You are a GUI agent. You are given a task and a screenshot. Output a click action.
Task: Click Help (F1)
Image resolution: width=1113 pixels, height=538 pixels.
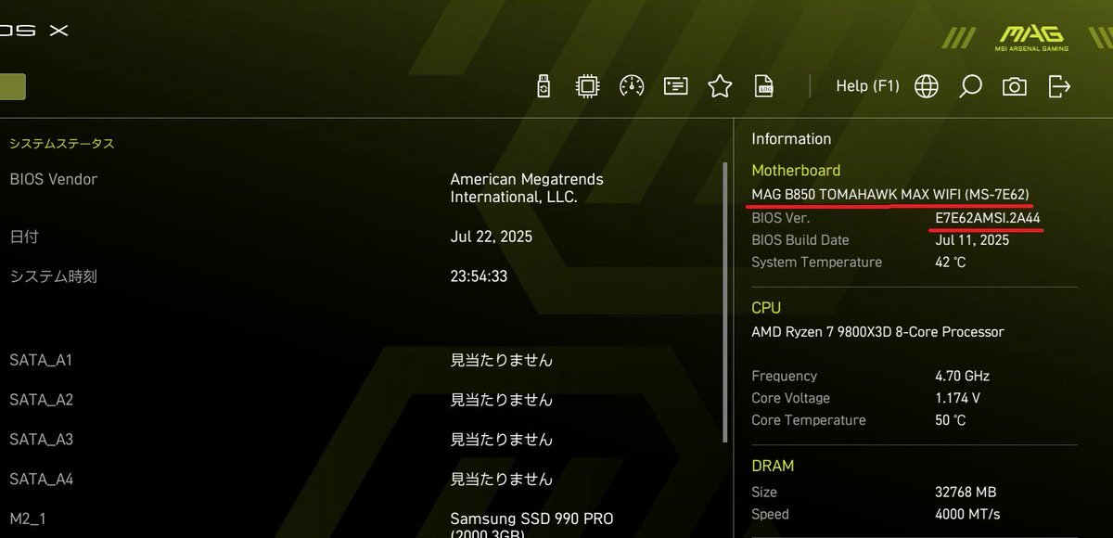point(867,86)
